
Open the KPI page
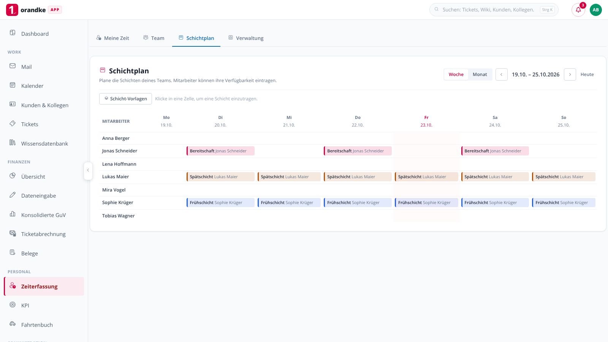(x=44, y=306)
